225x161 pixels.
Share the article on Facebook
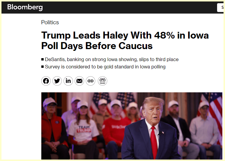coord(46,81)
